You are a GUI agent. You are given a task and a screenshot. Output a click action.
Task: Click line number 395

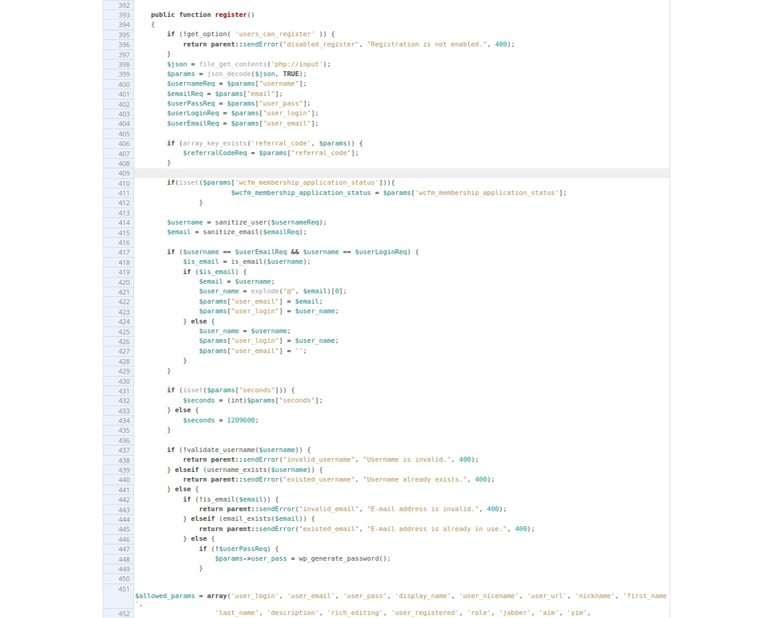pyautogui.click(x=124, y=35)
